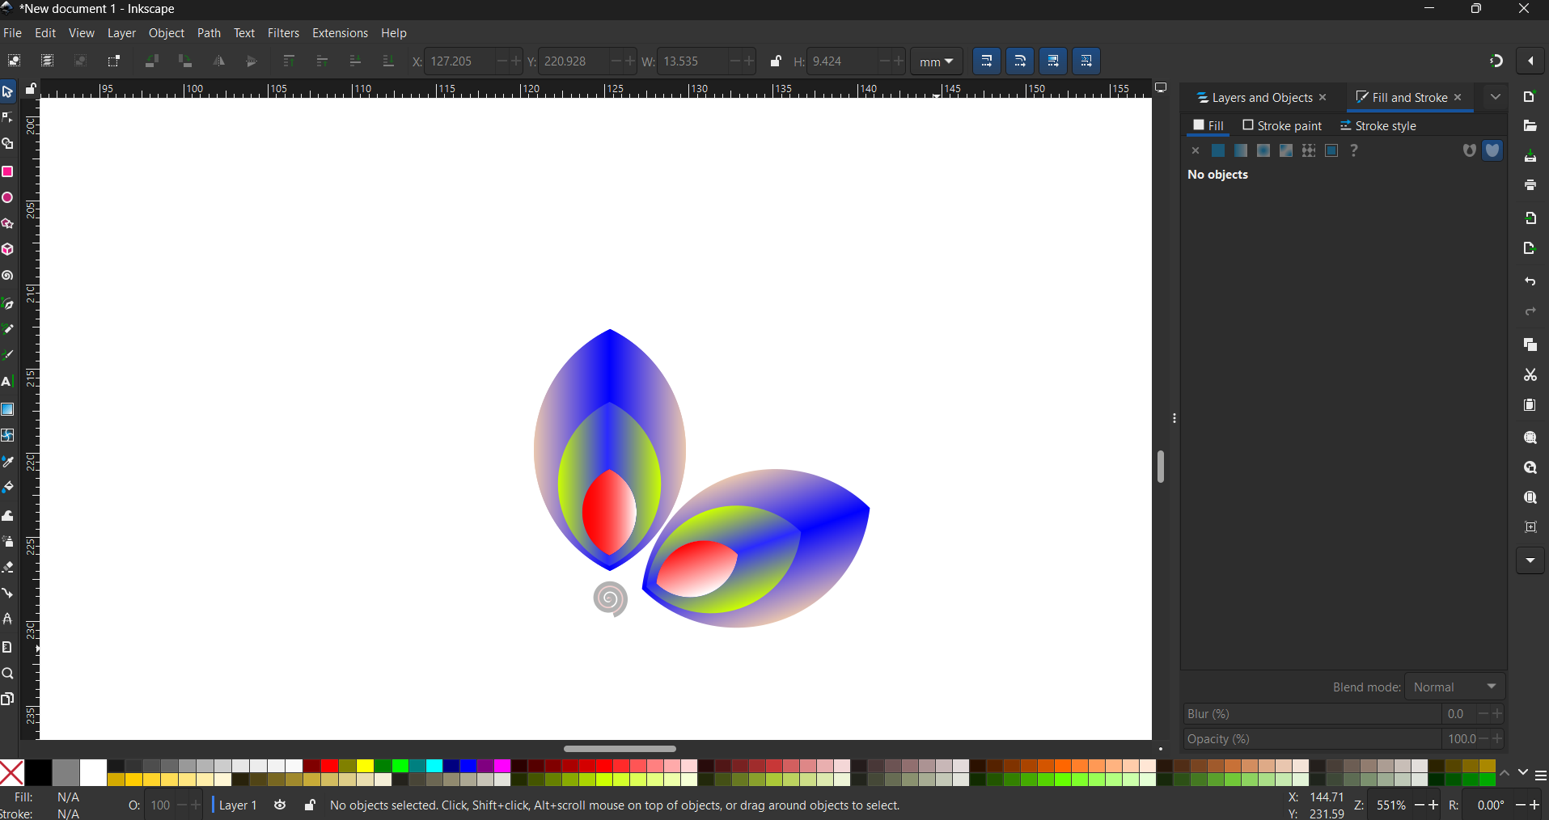Screen dimensions: 1549x820
Task: Select flat color fill button
Action: [1218, 151]
